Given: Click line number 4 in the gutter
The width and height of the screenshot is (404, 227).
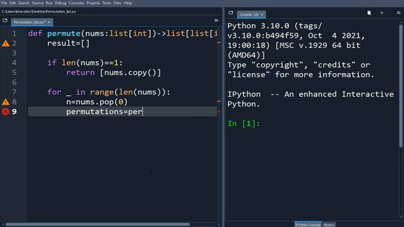Looking at the screenshot, I should coord(14,63).
